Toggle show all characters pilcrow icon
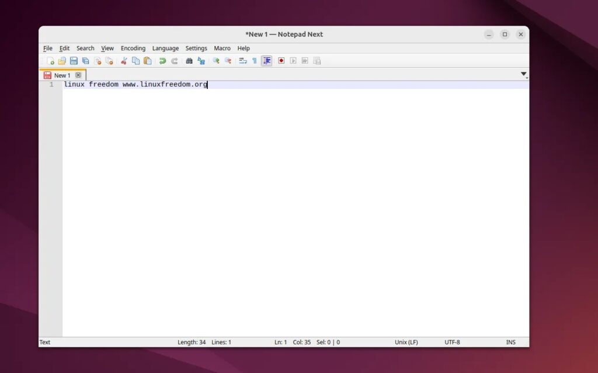The width and height of the screenshot is (598, 373). click(254, 61)
